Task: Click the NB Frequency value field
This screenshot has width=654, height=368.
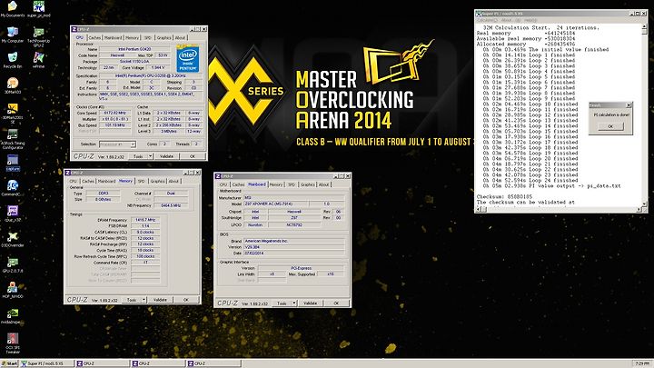Action: click(171, 205)
